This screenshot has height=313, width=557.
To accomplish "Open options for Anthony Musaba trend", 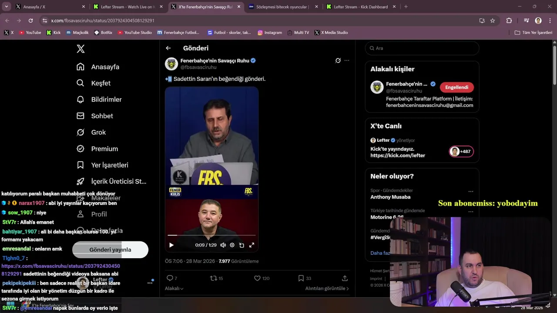I will click(470, 191).
